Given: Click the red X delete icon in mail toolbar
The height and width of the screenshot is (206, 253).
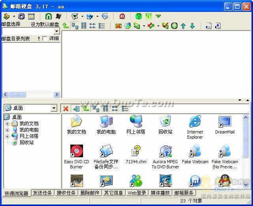Looking at the screenshot, I should [x=119, y=26].
